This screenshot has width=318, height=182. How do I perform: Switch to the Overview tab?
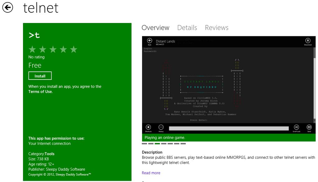(155, 28)
